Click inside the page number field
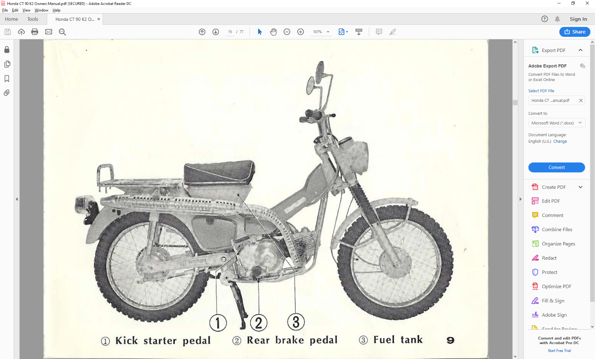Image resolution: width=595 pixels, height=359 pixels. click(x=230, y=32)
